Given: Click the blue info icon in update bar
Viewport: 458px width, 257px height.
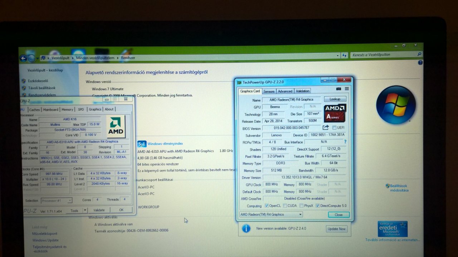Looking at the screenshot, I should tap(246, 228).
